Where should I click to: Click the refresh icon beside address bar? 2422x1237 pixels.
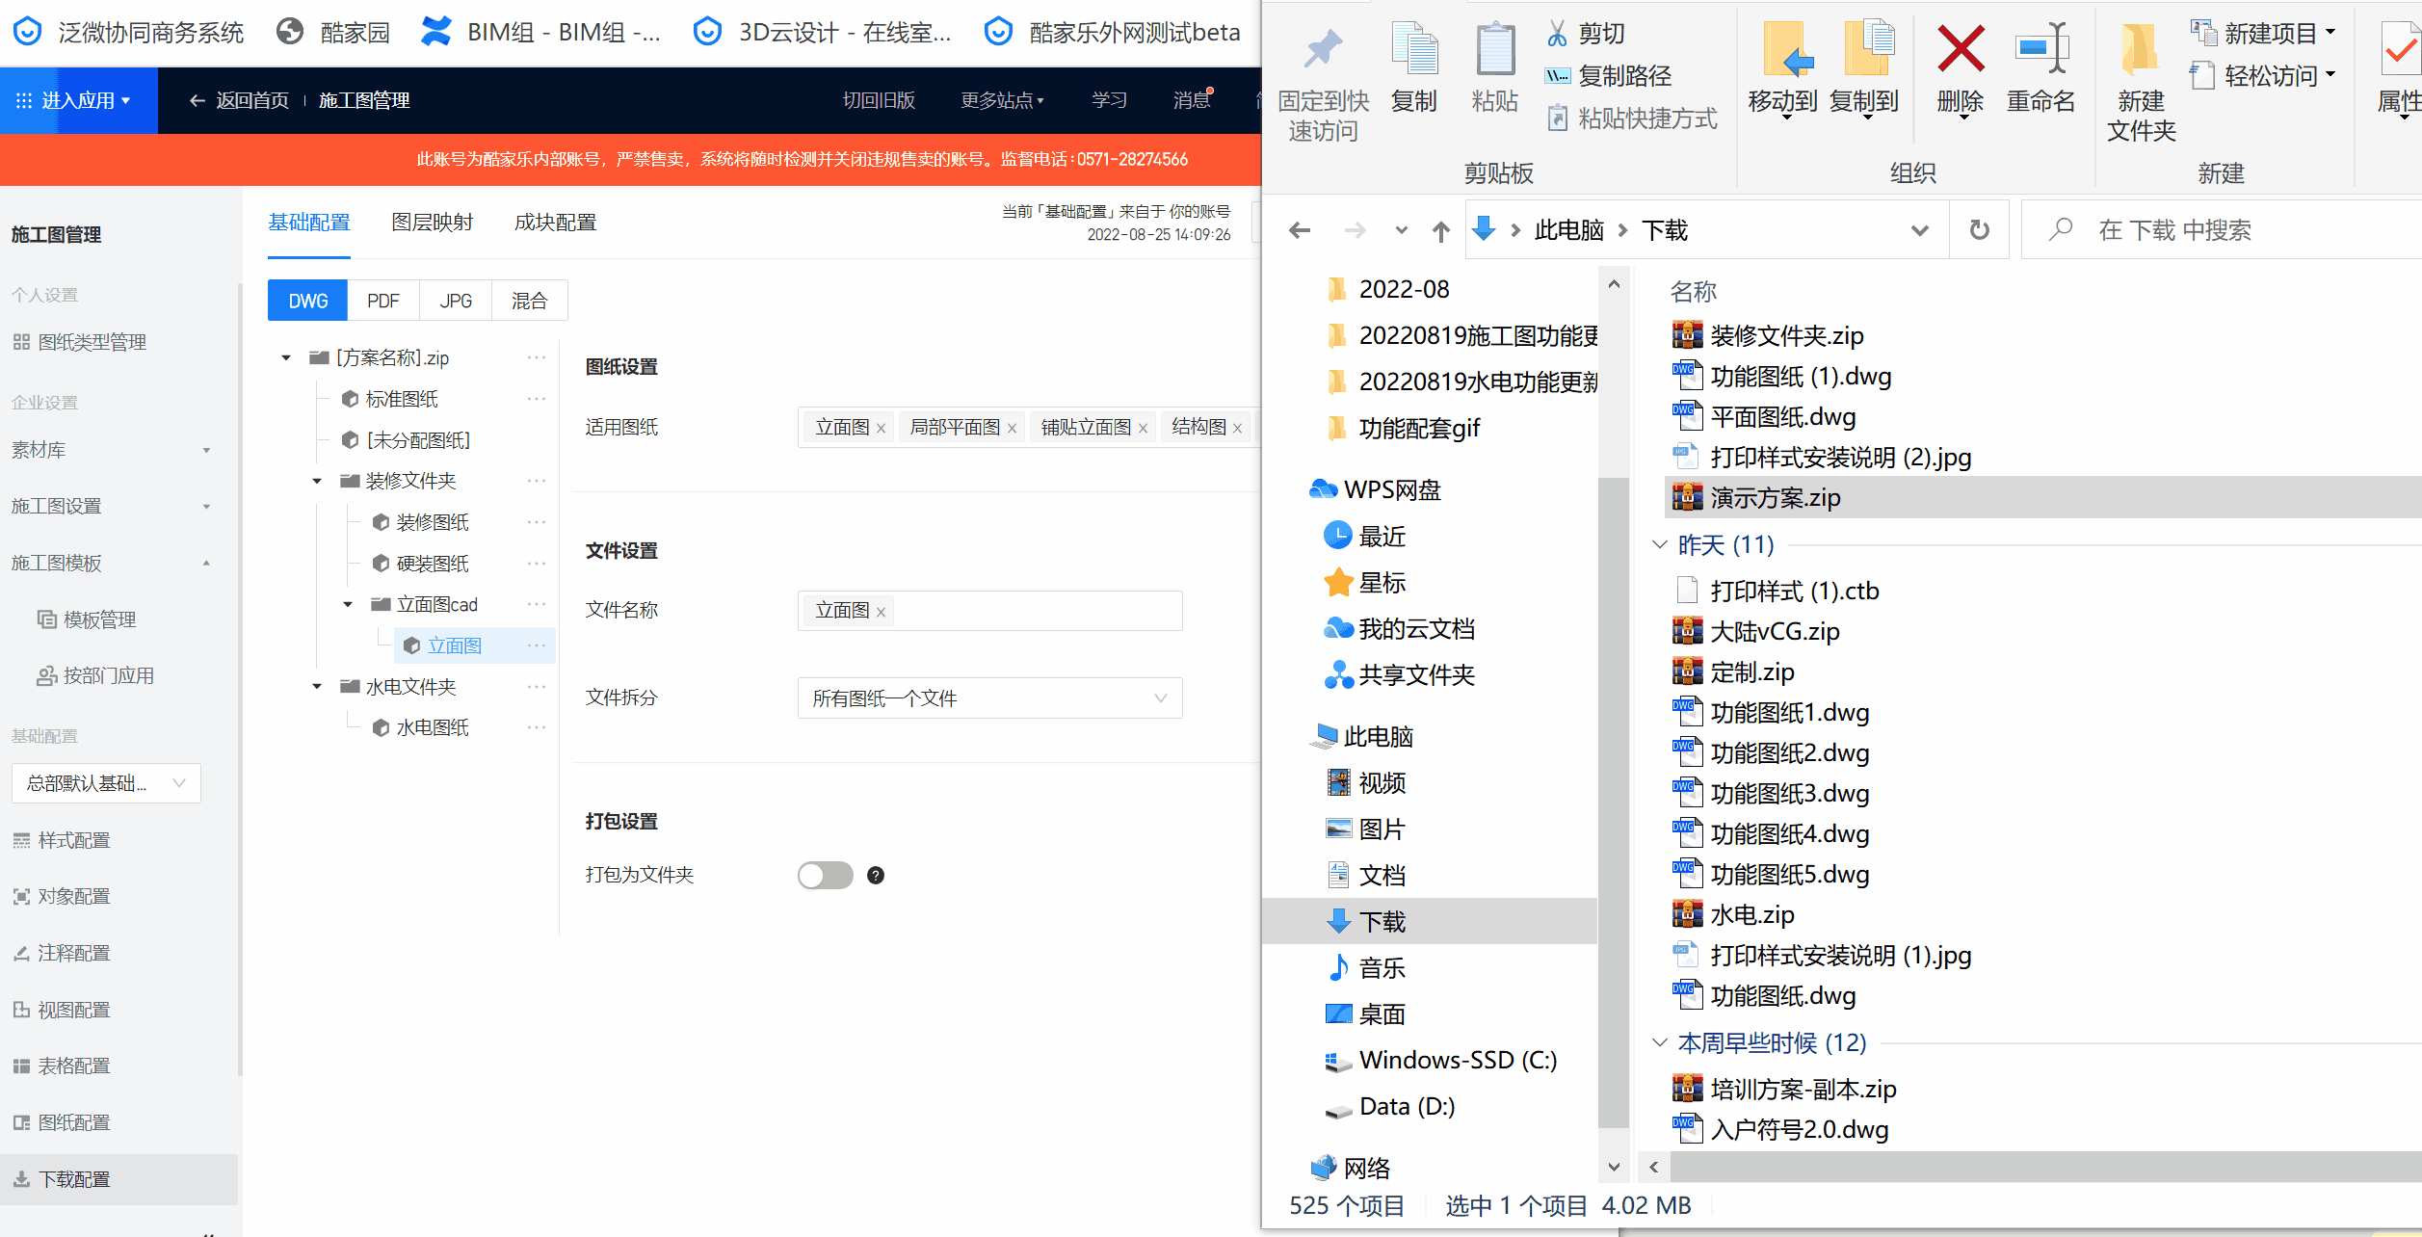click(1979, 230)
